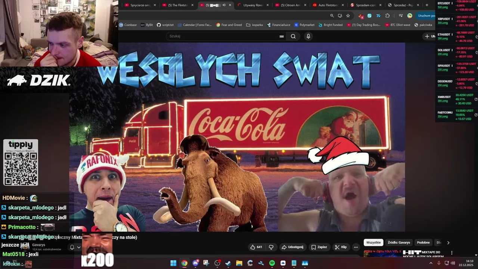Viewport: 478px width, 269px height.
Task: Open options for MIXTAPE recommended video
Action: pyautogui.click(x=452, y=253)
